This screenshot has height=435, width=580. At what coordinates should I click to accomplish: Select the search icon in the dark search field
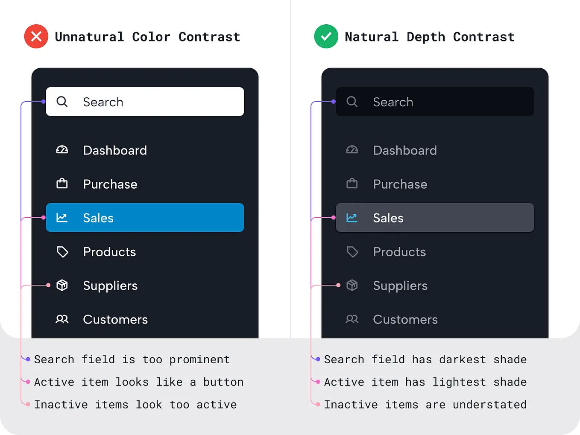click(x=352, y=102)
